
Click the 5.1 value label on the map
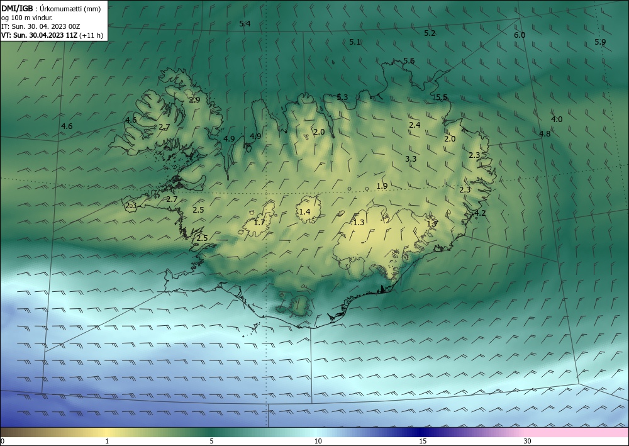(355, 42)
